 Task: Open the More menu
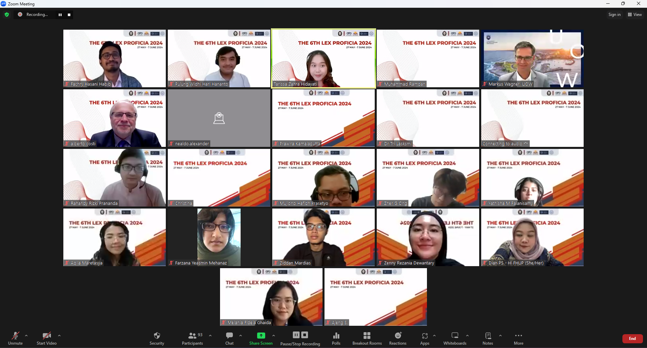click(518, 338)
